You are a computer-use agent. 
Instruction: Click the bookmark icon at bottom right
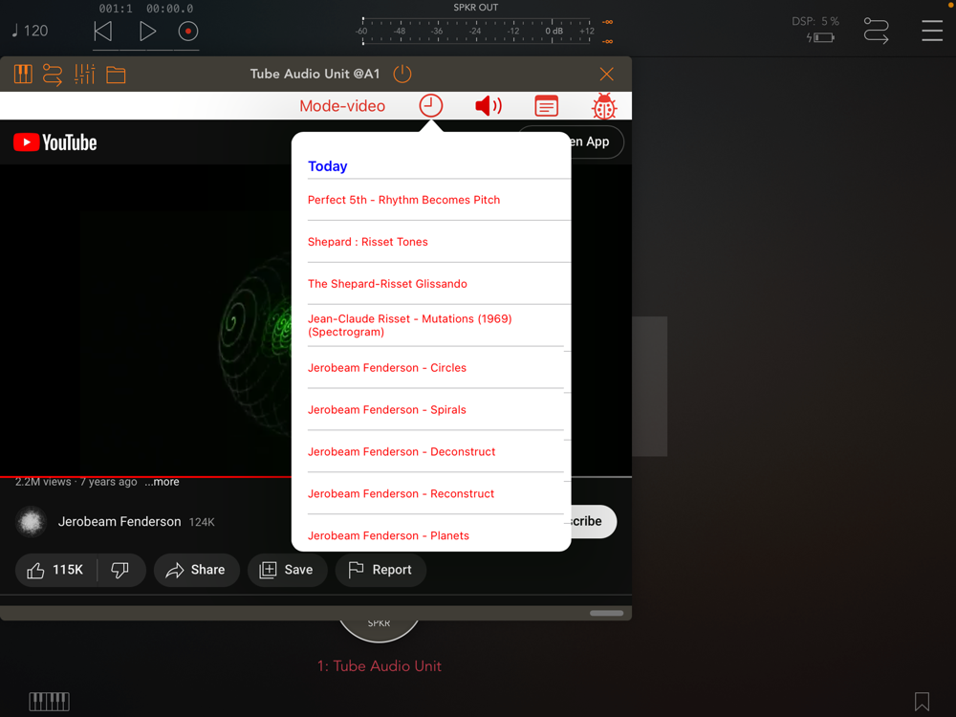click(x=922, y=702)
